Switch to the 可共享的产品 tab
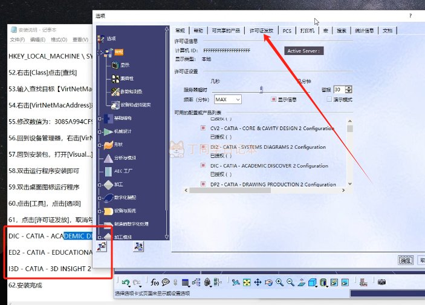 (x=225, y=31)
